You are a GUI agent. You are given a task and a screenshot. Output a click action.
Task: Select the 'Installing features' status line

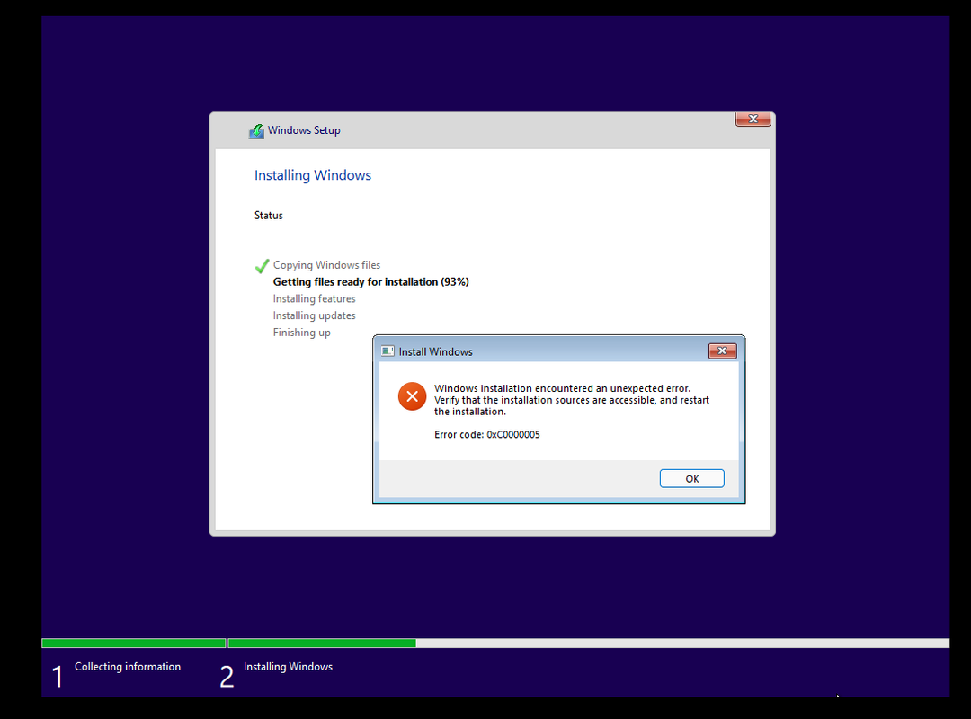tap(314, 298)
